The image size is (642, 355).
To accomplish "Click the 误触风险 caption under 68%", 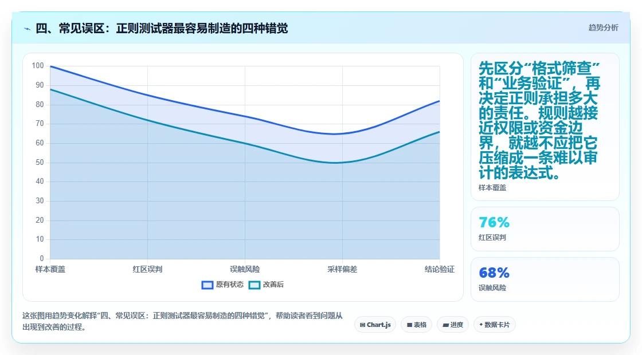I will pyautogui.click(x=492, y=288).
